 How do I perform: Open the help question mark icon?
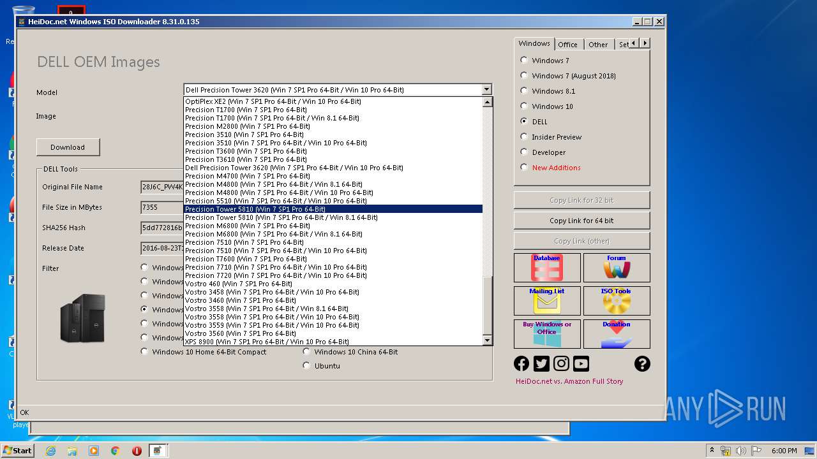(642, 363)
